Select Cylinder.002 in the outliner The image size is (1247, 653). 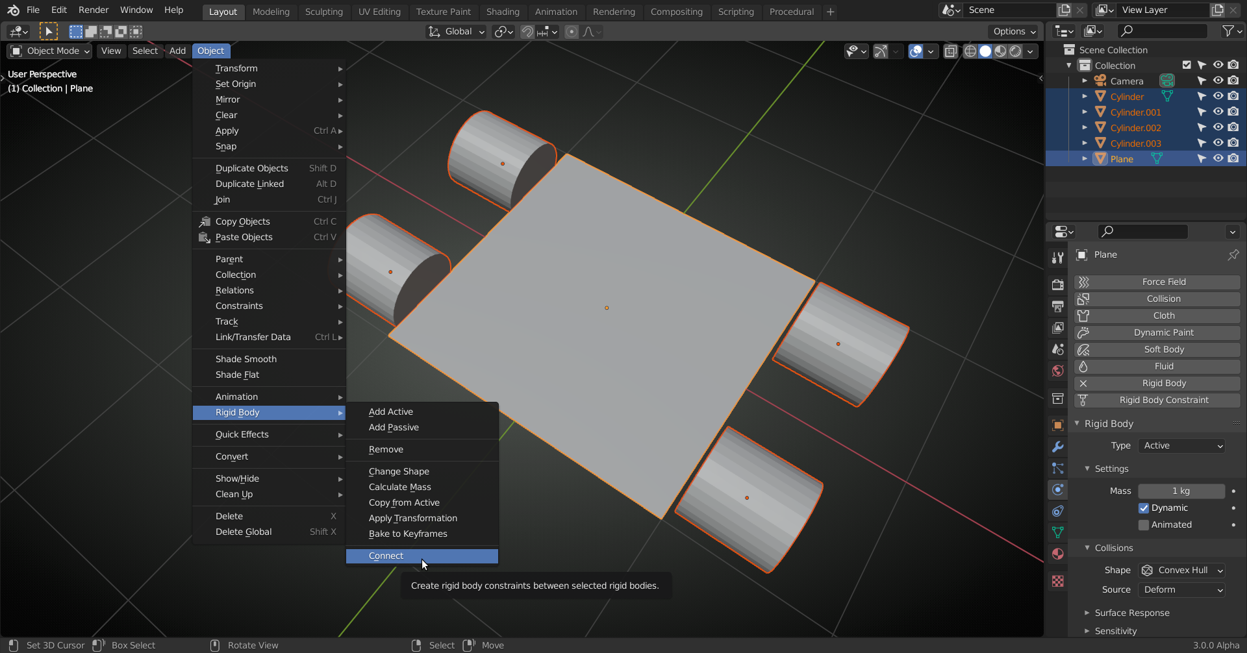tap(1135, 128)
